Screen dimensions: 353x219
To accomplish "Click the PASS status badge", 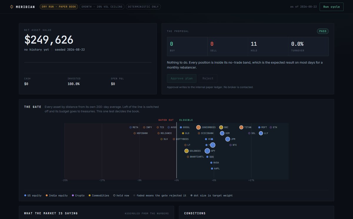I will pos(323,31).
